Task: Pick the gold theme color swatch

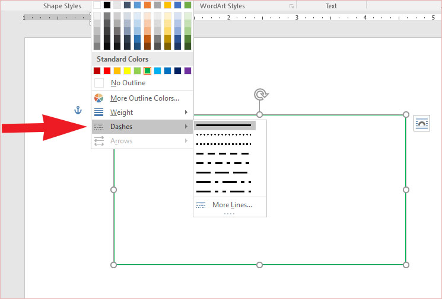Action: click(x=167, y=5)
